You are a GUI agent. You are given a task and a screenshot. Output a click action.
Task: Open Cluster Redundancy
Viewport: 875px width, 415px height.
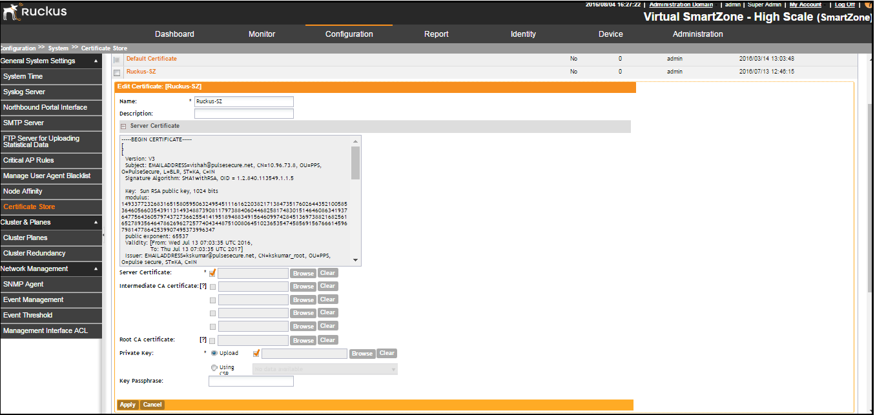pos(51,253)
